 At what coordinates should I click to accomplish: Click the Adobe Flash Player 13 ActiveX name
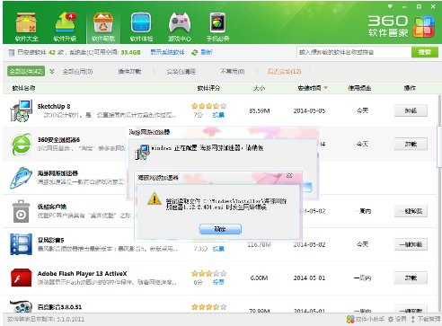(82, 273)
